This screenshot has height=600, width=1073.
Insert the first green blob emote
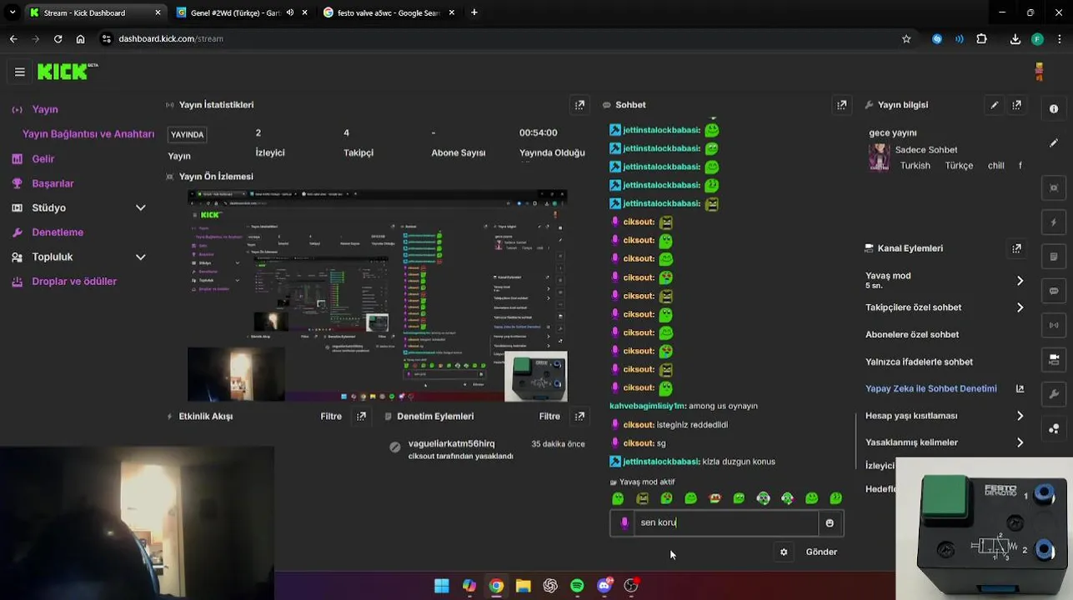[x=618, y=498]
